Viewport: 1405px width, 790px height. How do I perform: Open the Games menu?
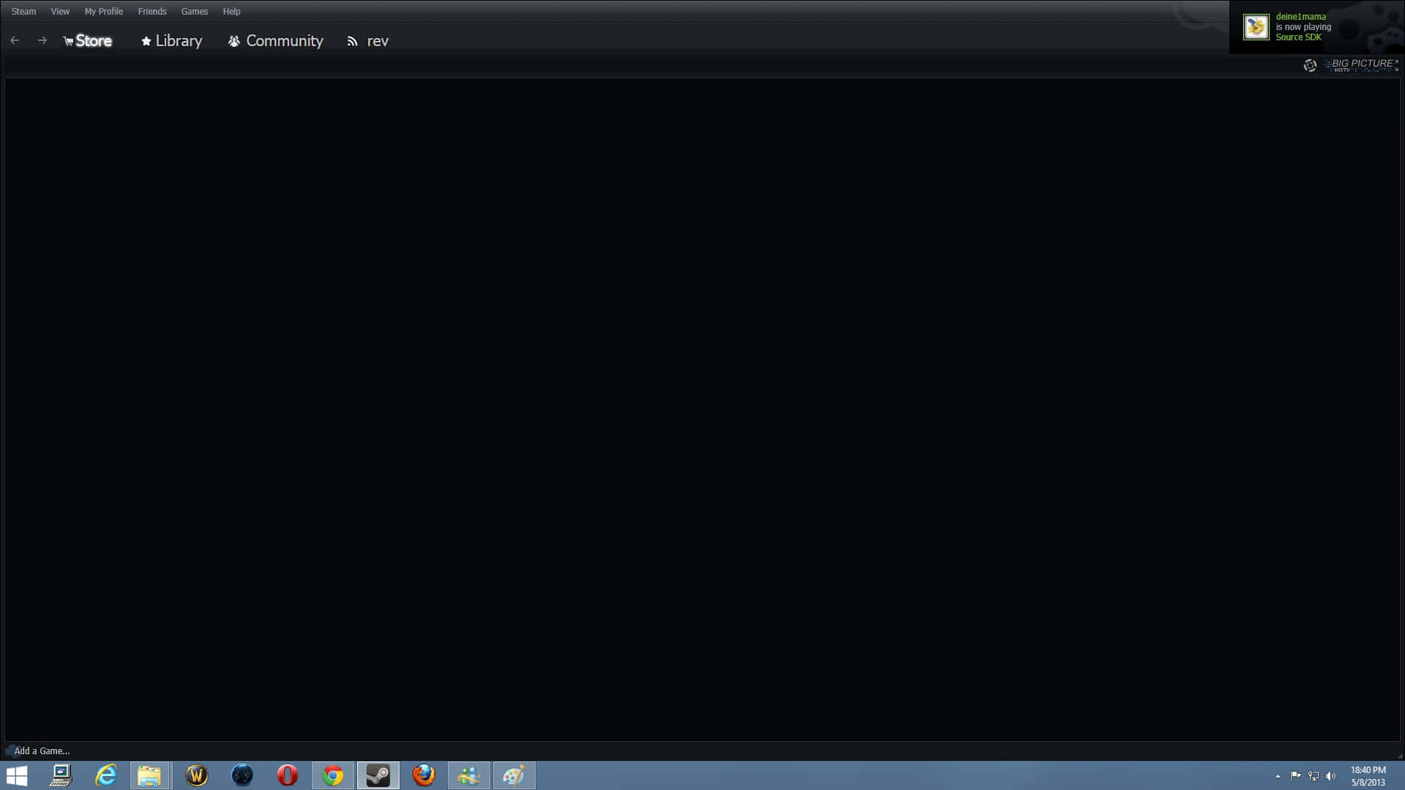tap(193, 11)
